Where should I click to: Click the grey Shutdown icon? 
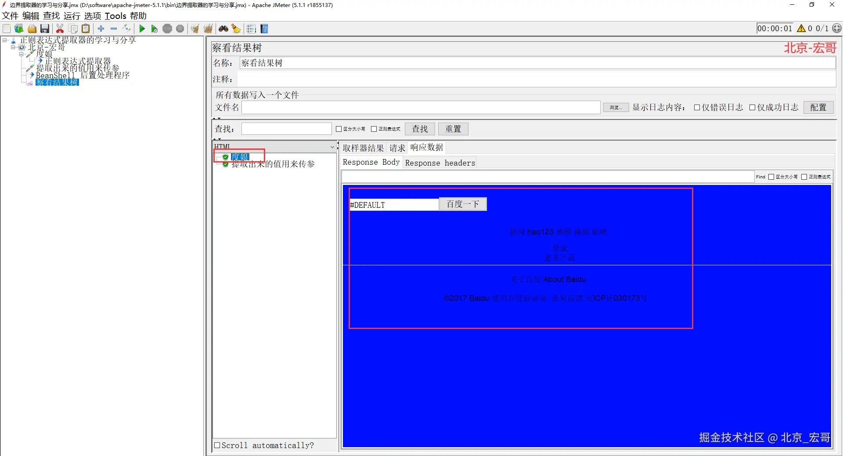180,29
